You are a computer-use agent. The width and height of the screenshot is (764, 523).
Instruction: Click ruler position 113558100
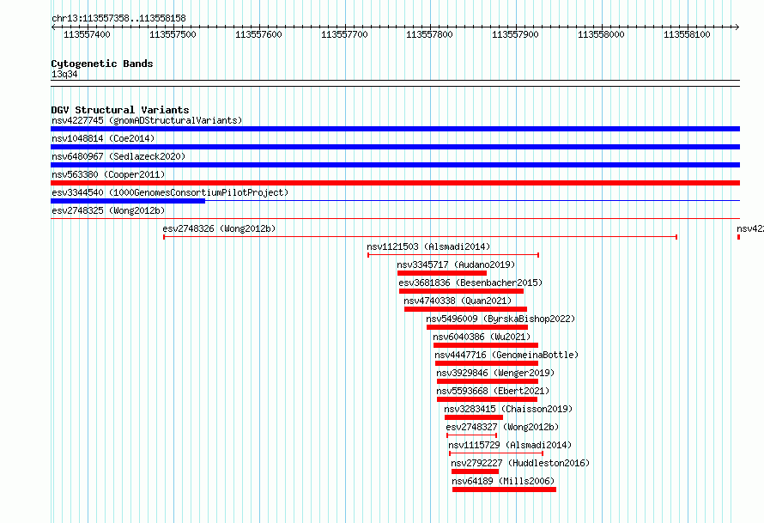(687, 34)
